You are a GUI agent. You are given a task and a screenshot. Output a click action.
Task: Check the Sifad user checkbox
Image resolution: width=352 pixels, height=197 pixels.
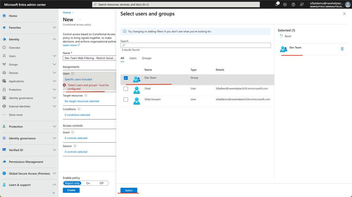(x=126, y=89)
